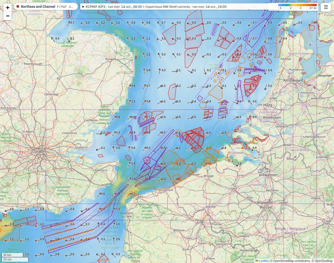Zoom out of the map

pyautogui.click(x=8, y=16)
